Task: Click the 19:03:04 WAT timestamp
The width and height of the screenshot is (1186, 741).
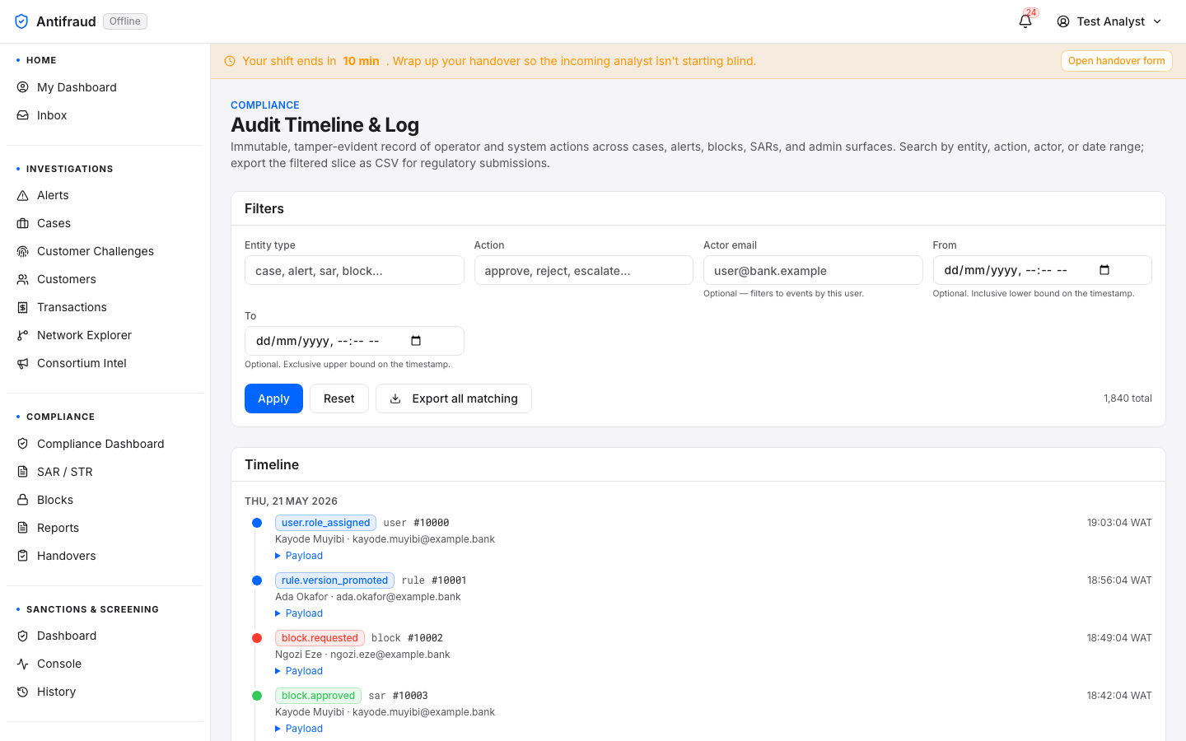Action: pyautogui.click(x=1119, y=523)
